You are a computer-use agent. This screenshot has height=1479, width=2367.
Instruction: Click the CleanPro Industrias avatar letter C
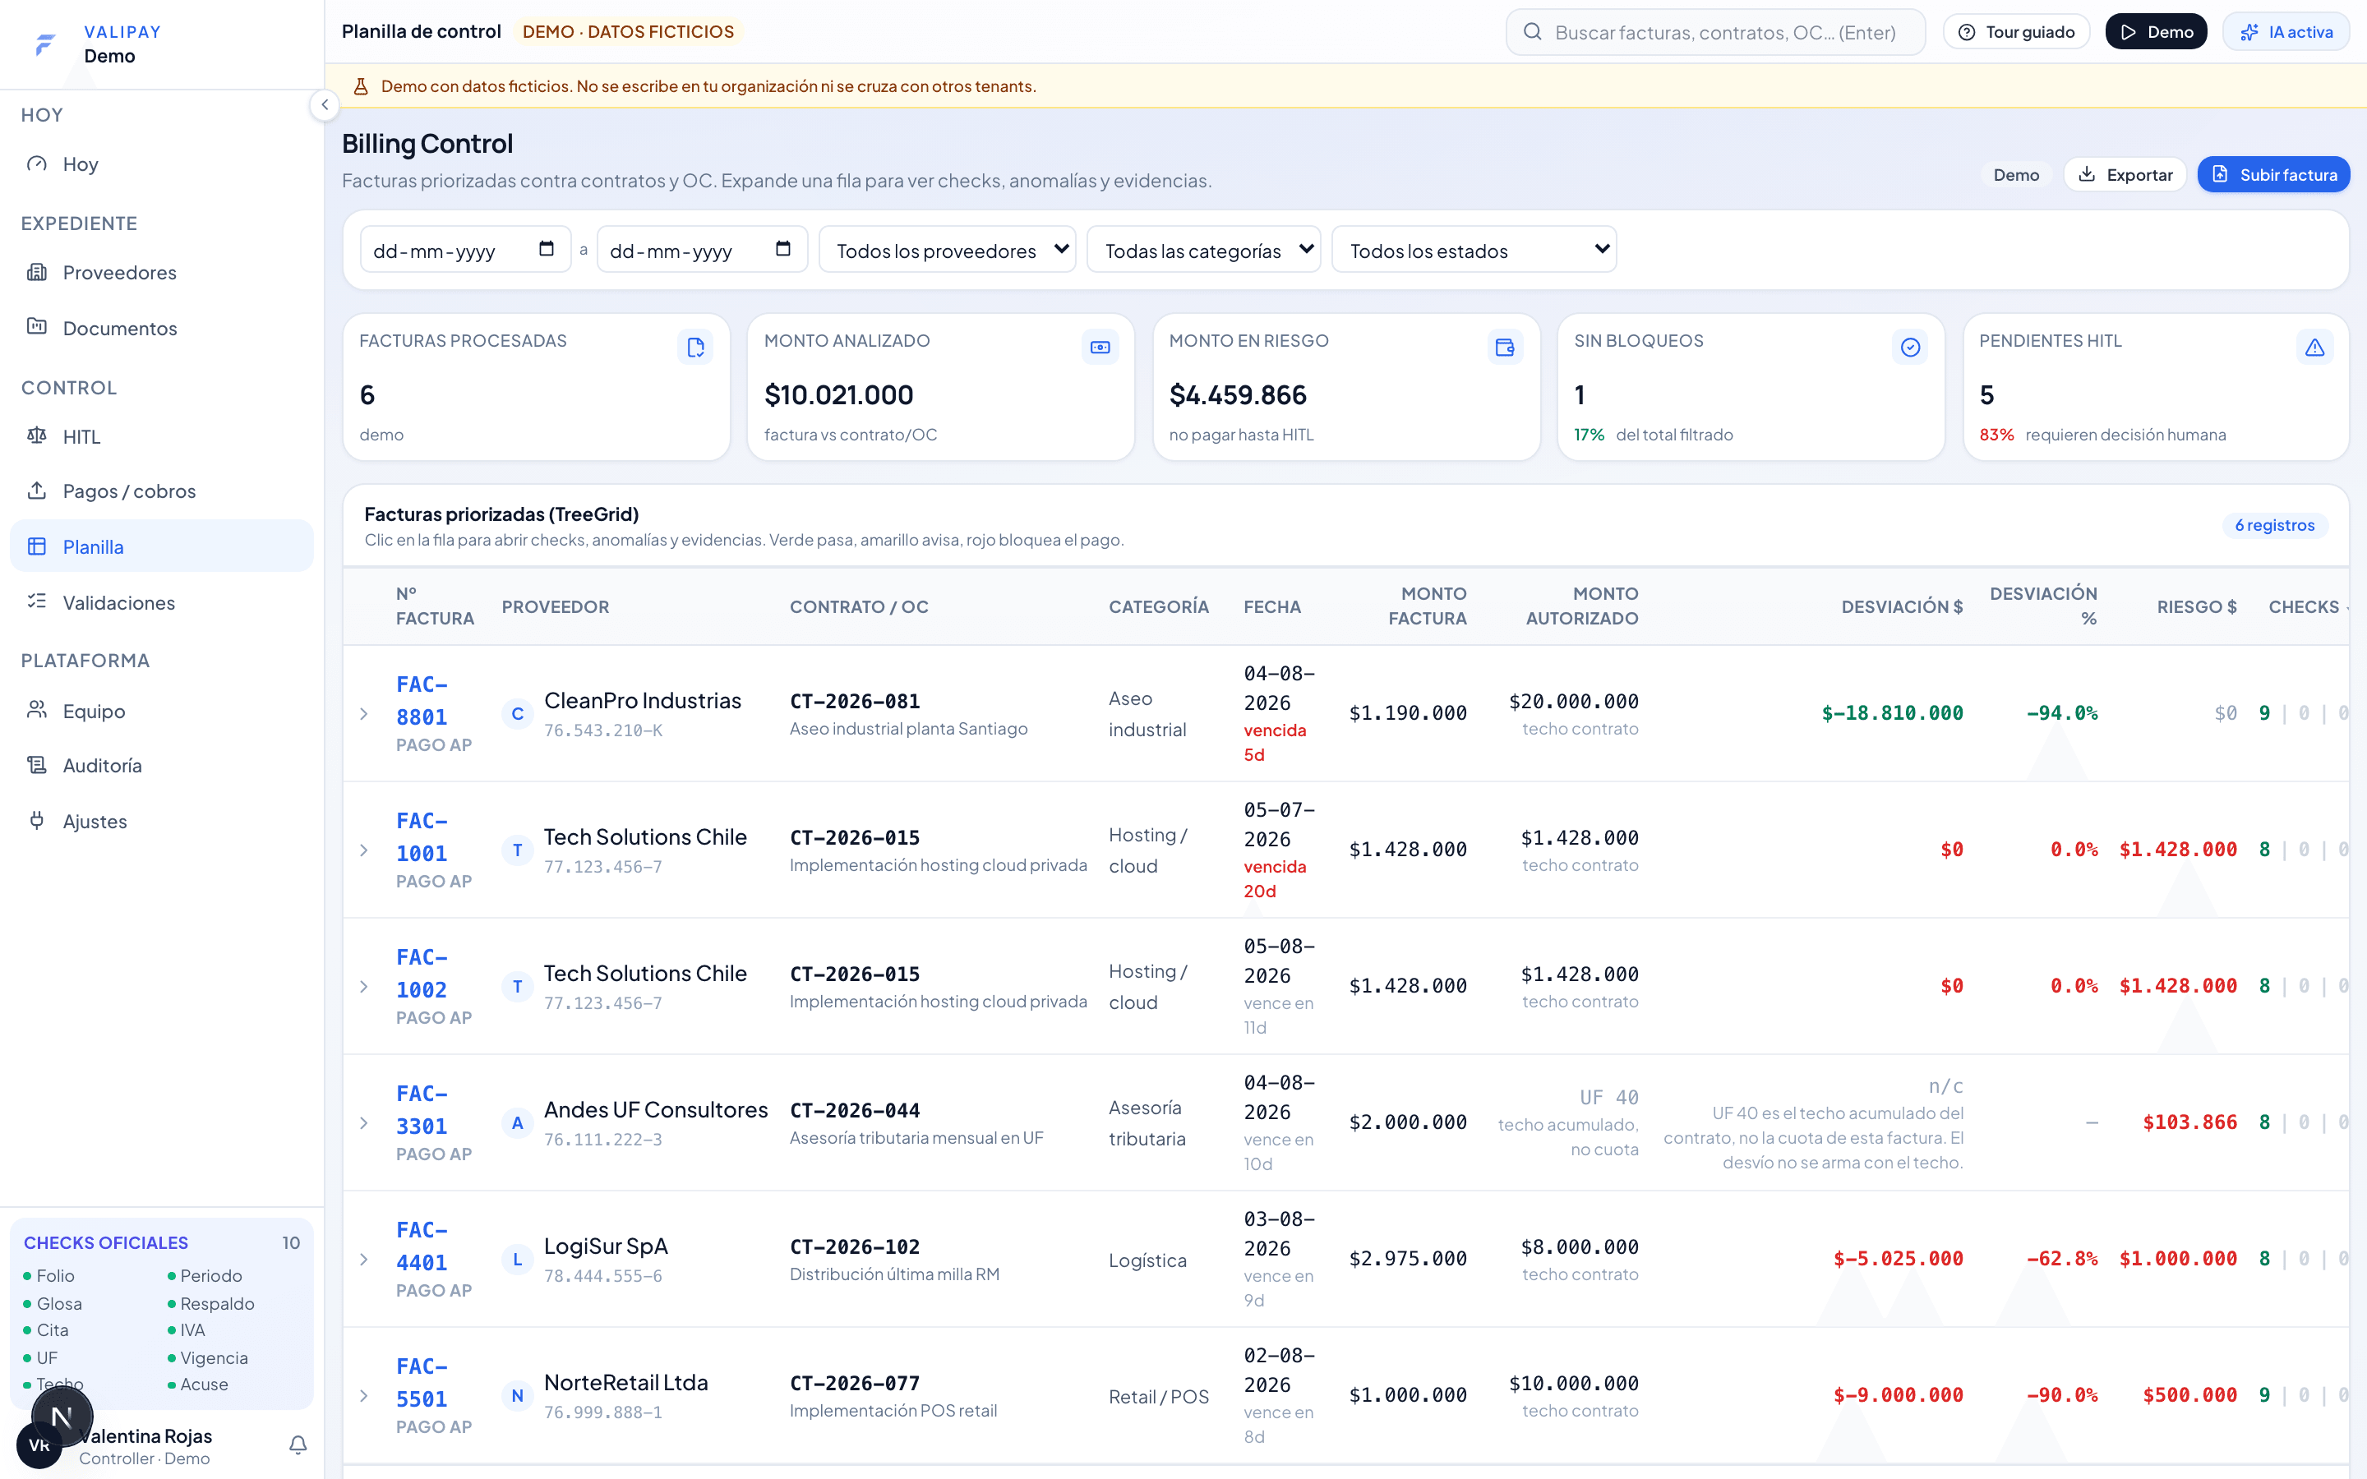pyautogui.click(x=518, y=714)
